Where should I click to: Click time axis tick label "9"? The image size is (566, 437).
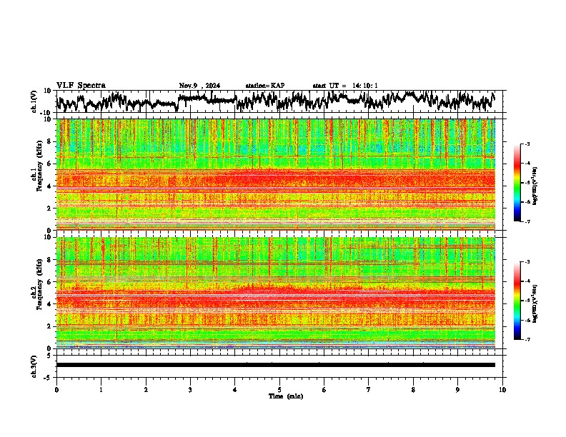click(457, 390)
